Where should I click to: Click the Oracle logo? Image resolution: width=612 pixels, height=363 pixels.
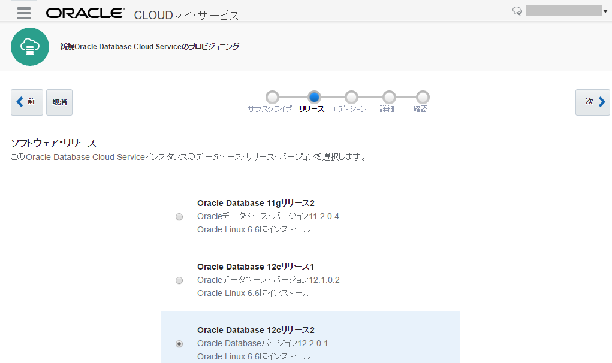[x=86, y=13]
